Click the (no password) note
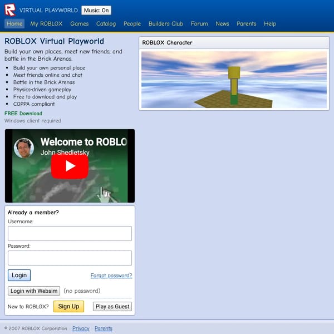 tap(82, 291)
